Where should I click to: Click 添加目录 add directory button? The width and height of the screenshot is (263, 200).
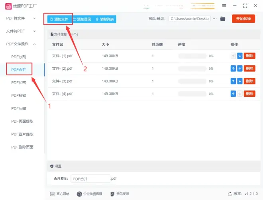tap(82, 19)
